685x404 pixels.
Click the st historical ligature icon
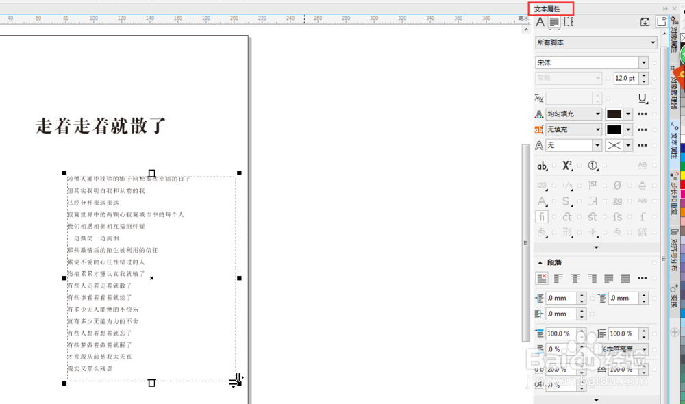593,216
